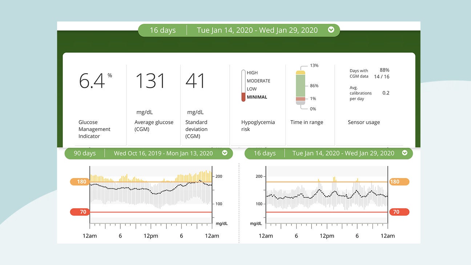Click the MINIMAL hypoglycemia risk label
471x265 pixels.
coord(257,97)
